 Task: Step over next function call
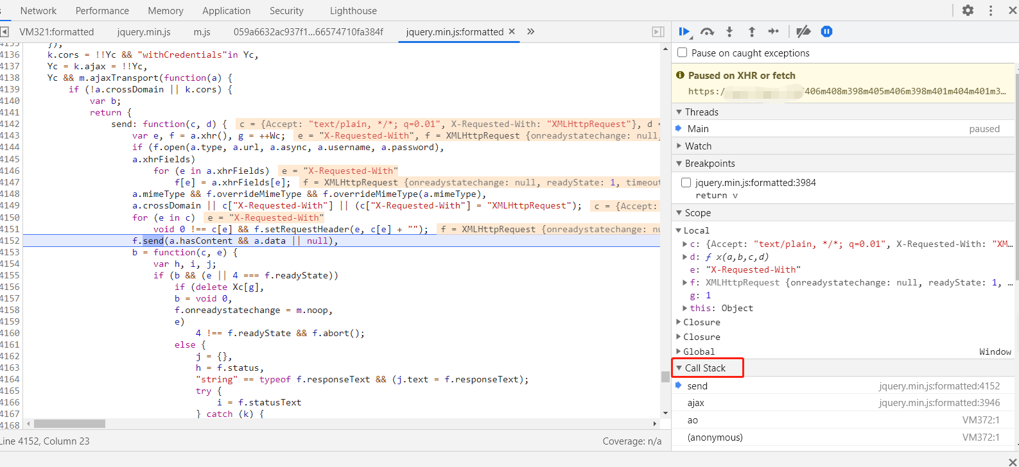(x=707, y=31)
